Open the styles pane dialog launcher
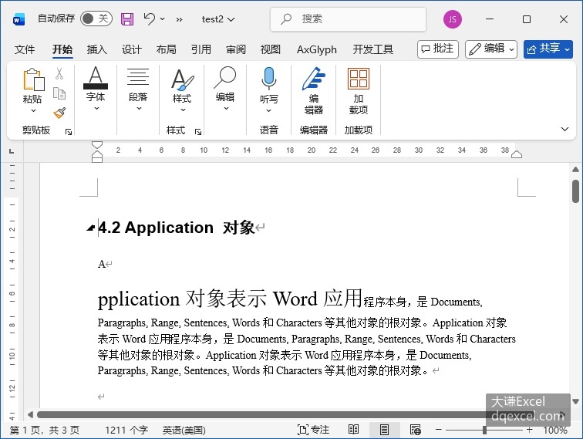The height and width of the screenshot is (439, 583). (x=198, y=132)
